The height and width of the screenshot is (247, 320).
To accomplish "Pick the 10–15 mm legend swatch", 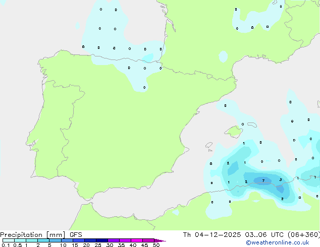I will point(67,240).
